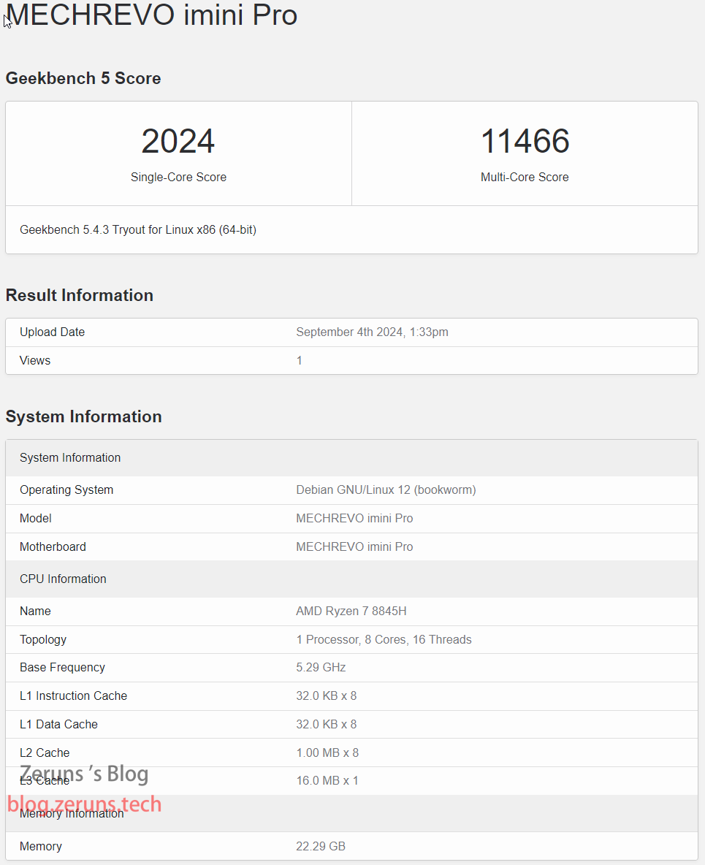705x865 pixels.
Task: Click the Debian GNU/Linux 12 operating system value
Action: point(386,489)
